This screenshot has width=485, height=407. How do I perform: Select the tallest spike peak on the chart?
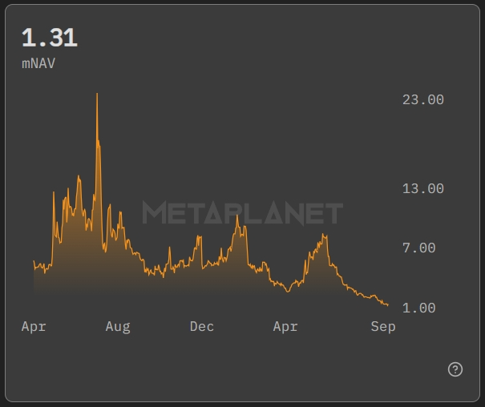pos(97,94)
